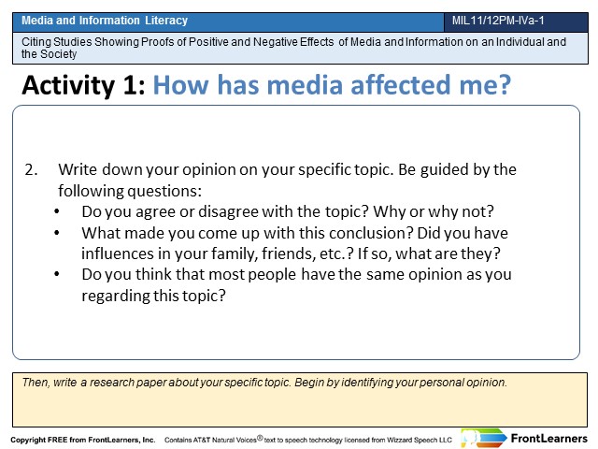Click the 'Media and Information Literacy' header

coord(105,21)
